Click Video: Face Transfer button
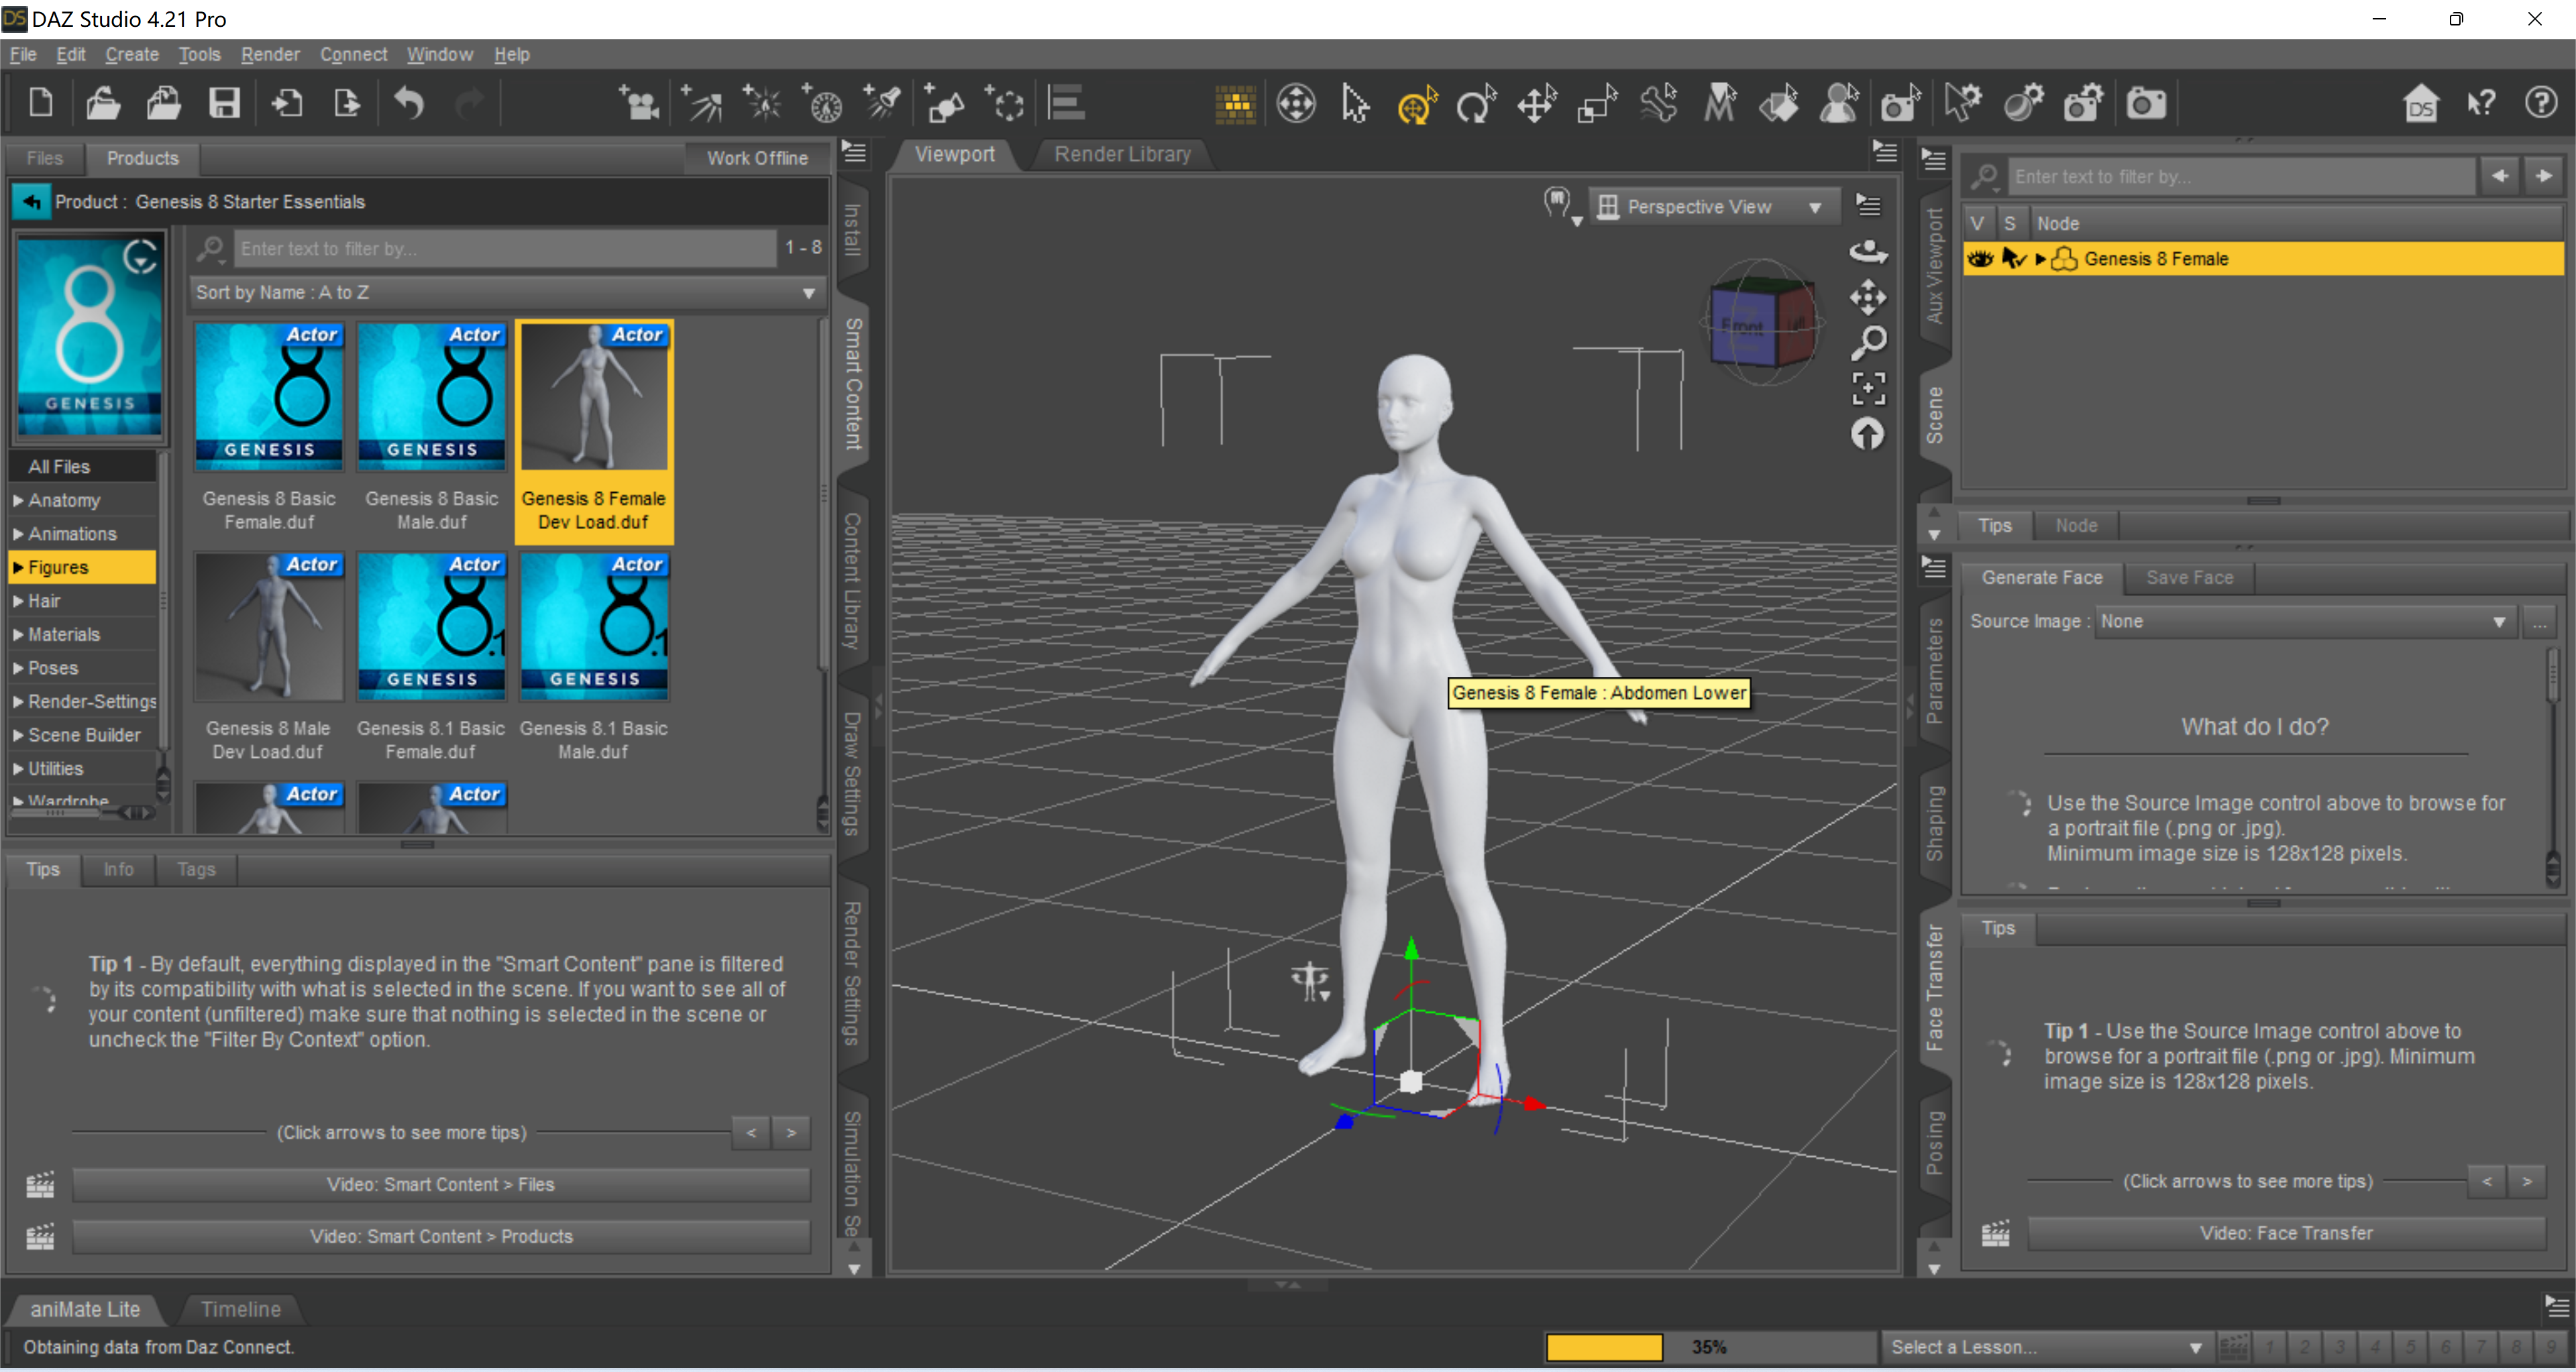 2285,1233
